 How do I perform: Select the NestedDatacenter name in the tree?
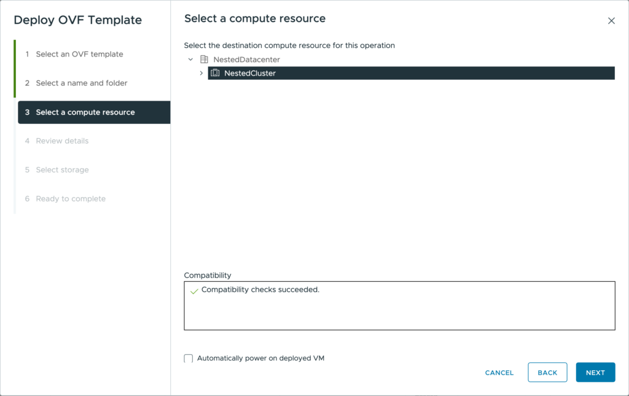click(246, 60)
